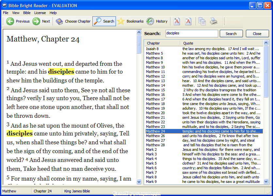Image resolution: width=273 pixels, height=196 pixels.
Task: Select the "Matthew 22" search result
Action: 204,122
